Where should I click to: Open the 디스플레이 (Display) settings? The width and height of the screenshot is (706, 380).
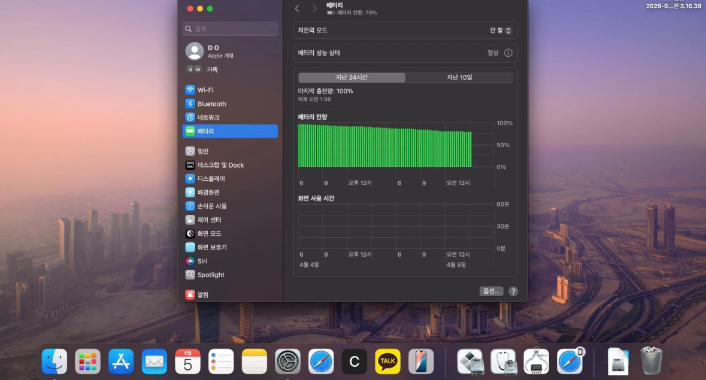pyautogui.click(x=211, y=178)
